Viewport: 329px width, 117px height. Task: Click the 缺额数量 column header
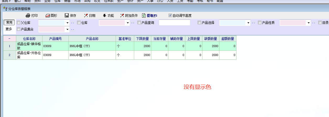point(211,39)
